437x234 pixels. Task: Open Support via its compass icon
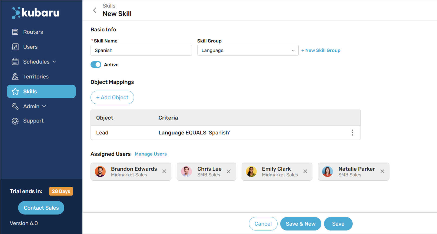(15, 121)
